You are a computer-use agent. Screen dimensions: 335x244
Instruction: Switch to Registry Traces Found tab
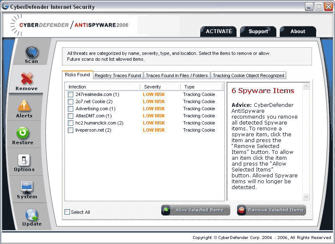coord(118,75)
